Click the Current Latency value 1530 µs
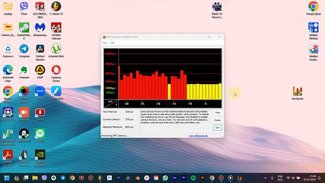 [129, 119]
